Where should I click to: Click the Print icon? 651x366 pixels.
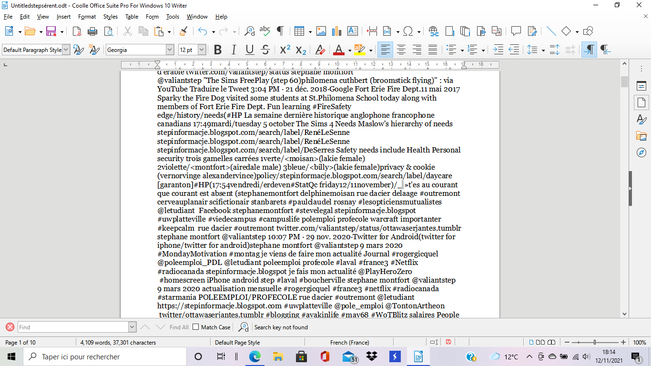coord(92,31)
